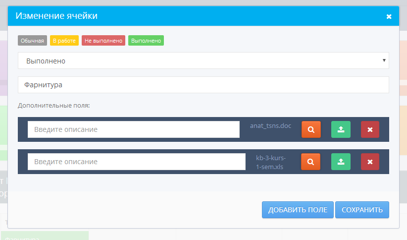This screenshot has width=407, height=240.
Task: Upload file for kb-3-kurs-1-sem.xls row
Action: coord(341,162)
